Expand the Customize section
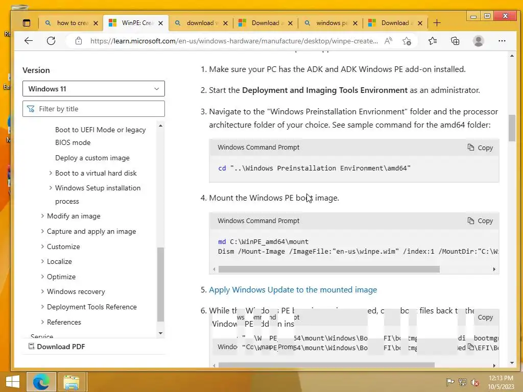The image size is (523, 392). 42,247
